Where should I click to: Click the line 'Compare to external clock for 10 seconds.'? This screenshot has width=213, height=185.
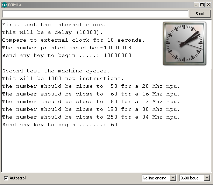tap(73, 40)
